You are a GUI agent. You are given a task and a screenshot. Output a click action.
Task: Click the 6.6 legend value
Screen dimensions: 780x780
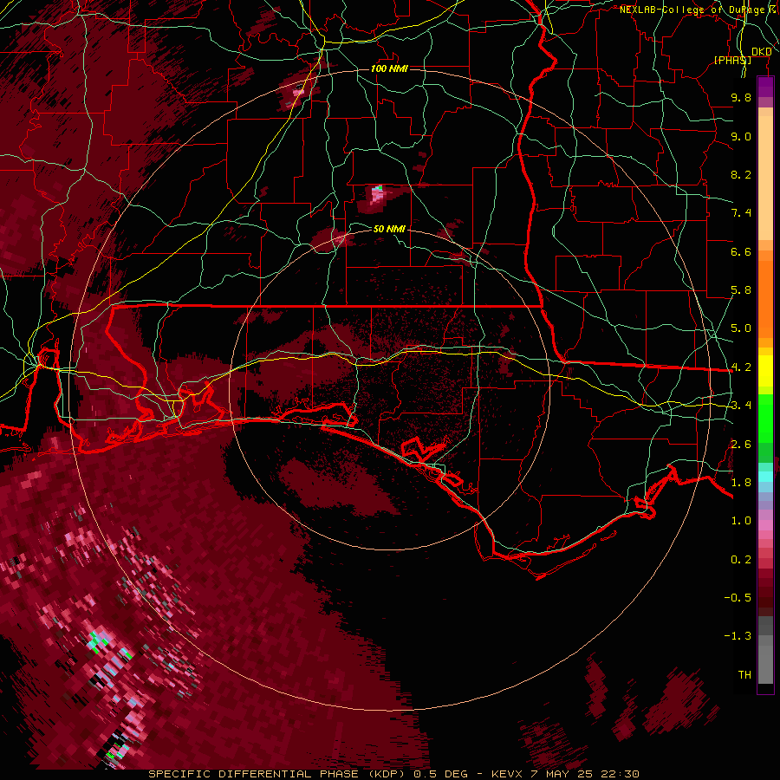click(741, 251)
